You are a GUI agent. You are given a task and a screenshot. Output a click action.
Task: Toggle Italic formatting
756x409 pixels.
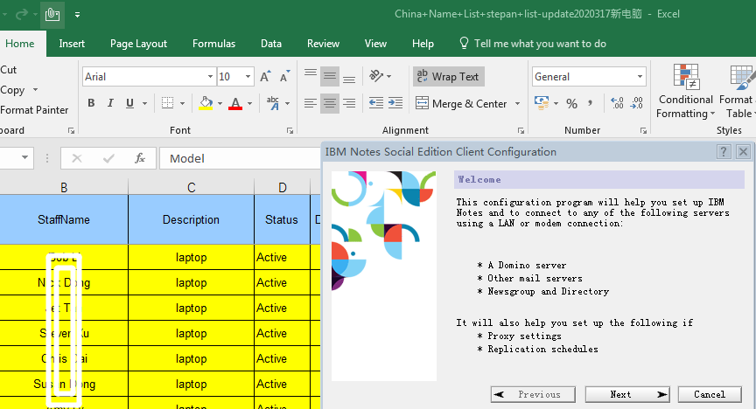tap(110, 103)
